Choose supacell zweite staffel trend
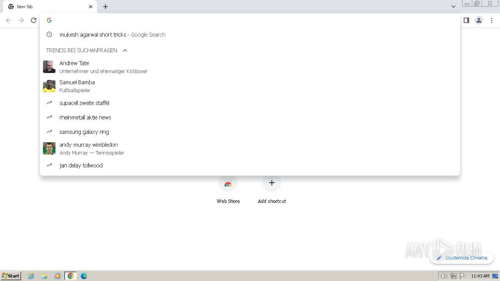500x281 pixels. pos(250,103)
